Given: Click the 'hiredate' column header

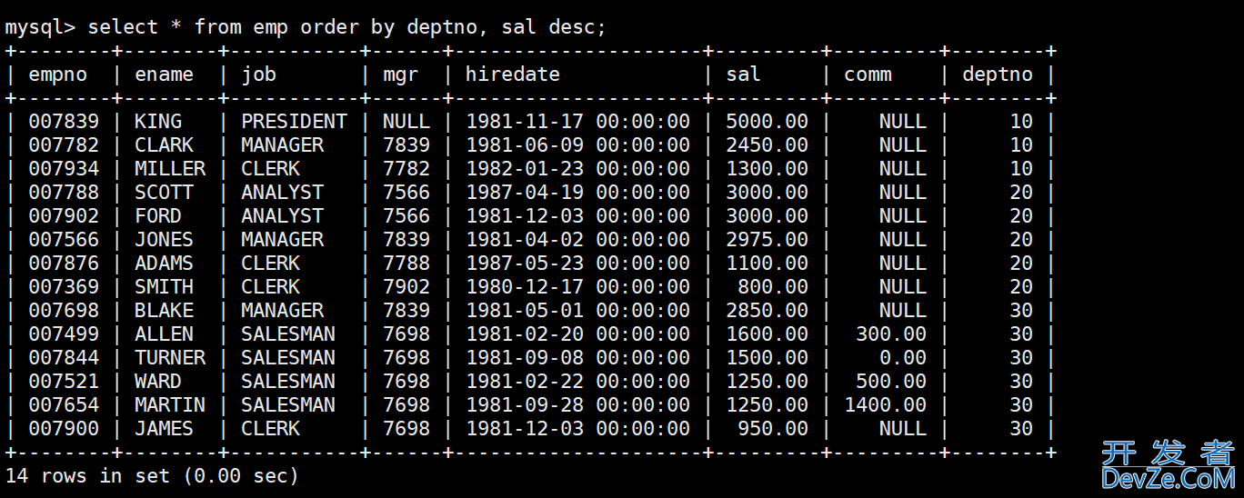Looking at the screenshot, I should [x=512, y=75].
